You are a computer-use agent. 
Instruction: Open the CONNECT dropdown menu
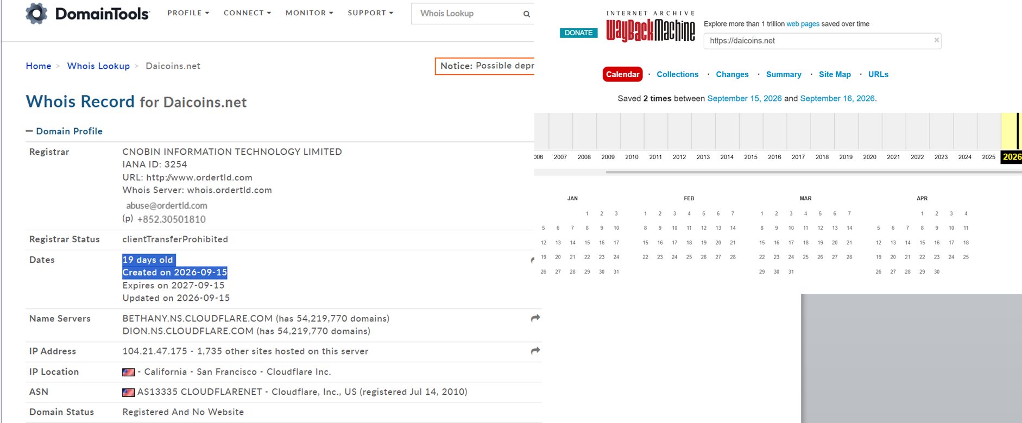coord(247,13)
